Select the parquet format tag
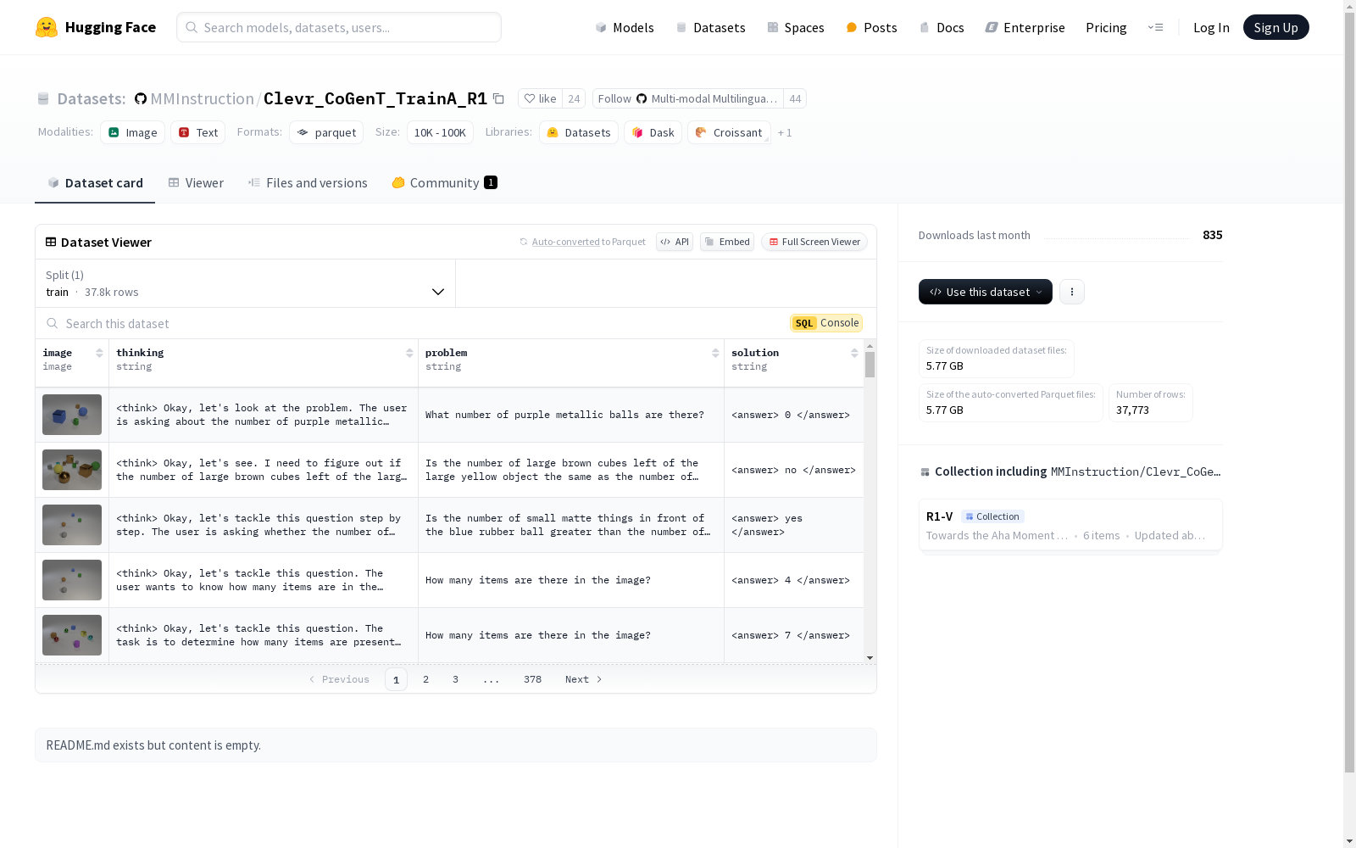This screenshot has height=848, width=1356. [x=326, y=132]
